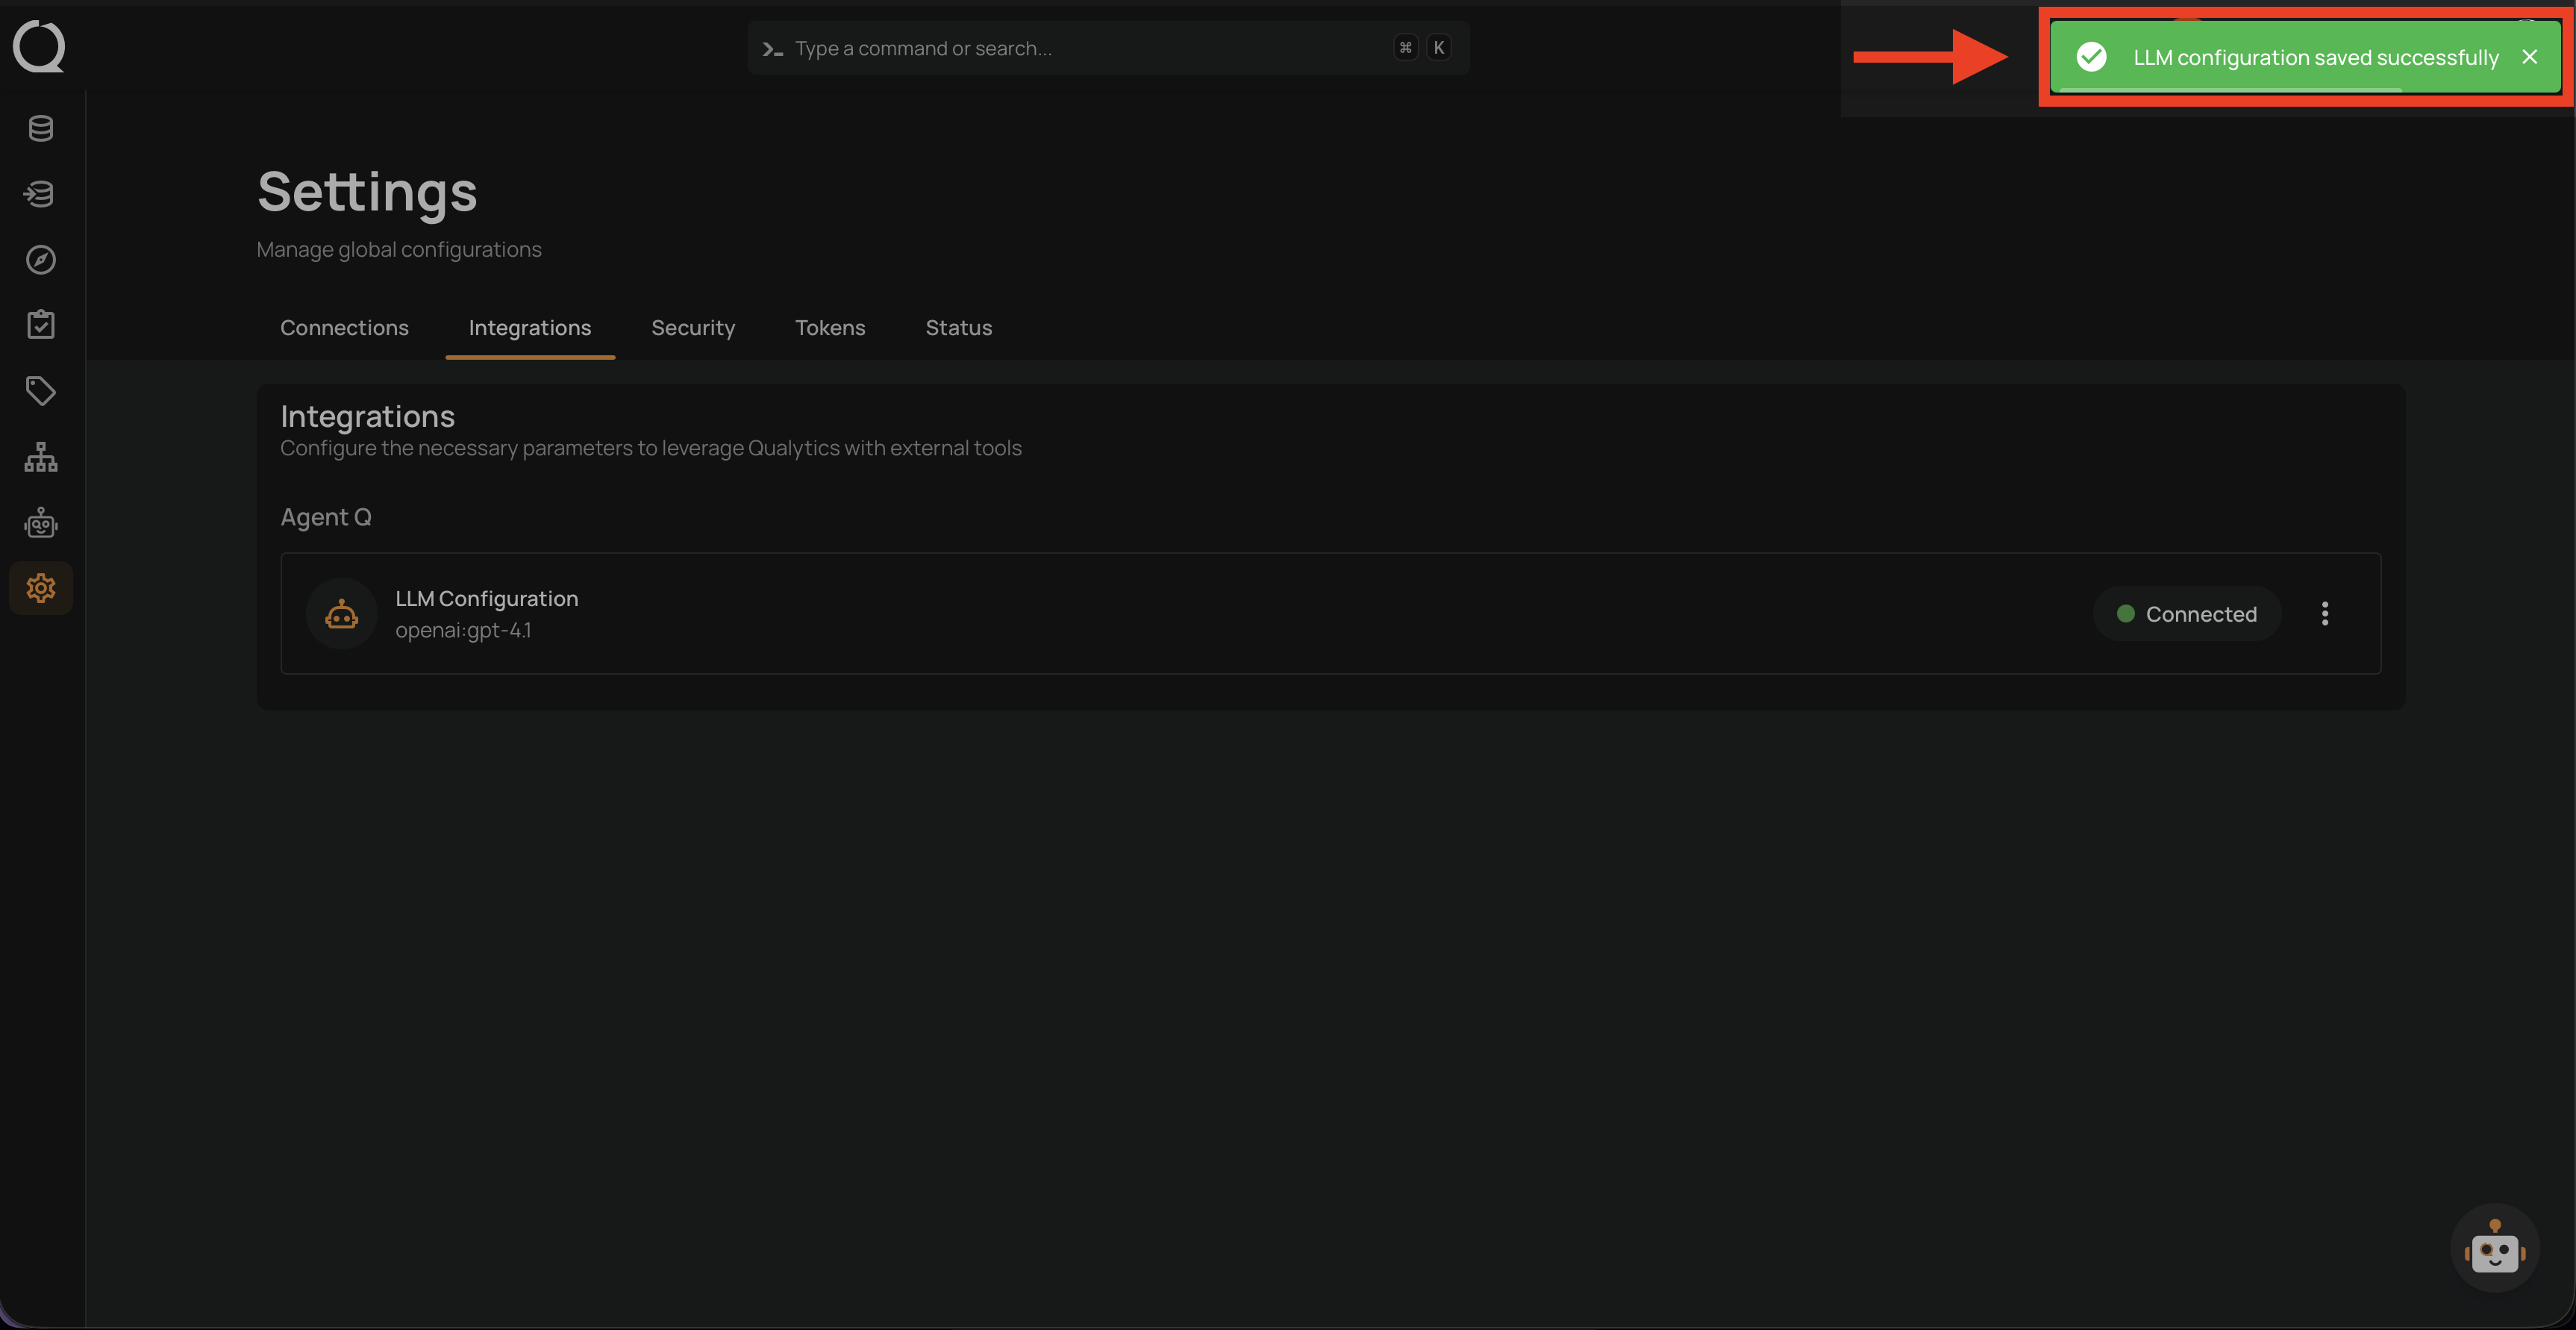Click the Connected status badge
The width and height of the screenshot is (2576, 1330).
pyautogui.click(x=2187, y=614)
